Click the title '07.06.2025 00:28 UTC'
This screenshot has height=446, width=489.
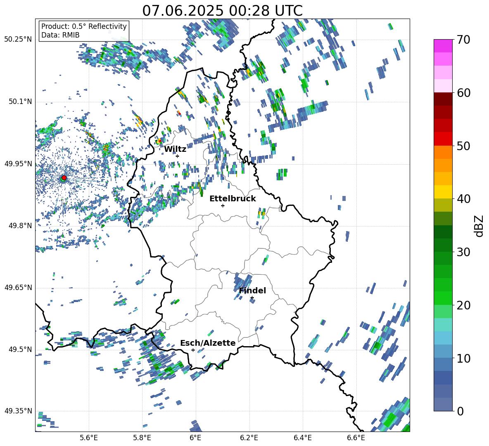click(222, 11)
